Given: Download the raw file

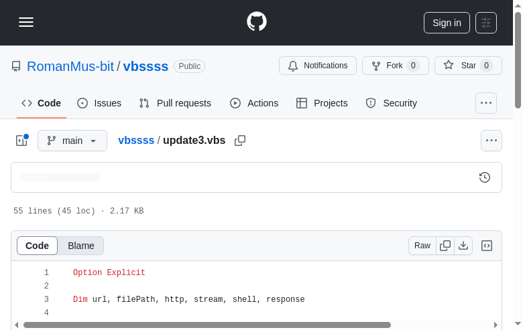Looking at the screenshot, I should point(463,246).
